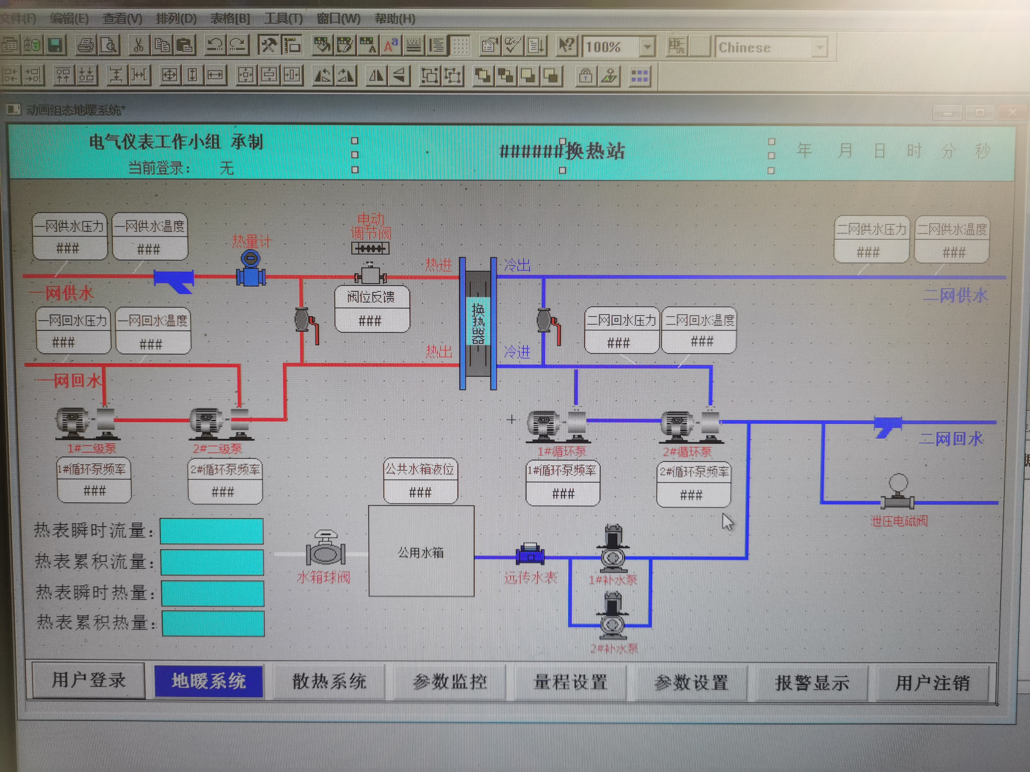Toggle the lock padlock button
Screen dimensions: 1030x772
[585, 77]
